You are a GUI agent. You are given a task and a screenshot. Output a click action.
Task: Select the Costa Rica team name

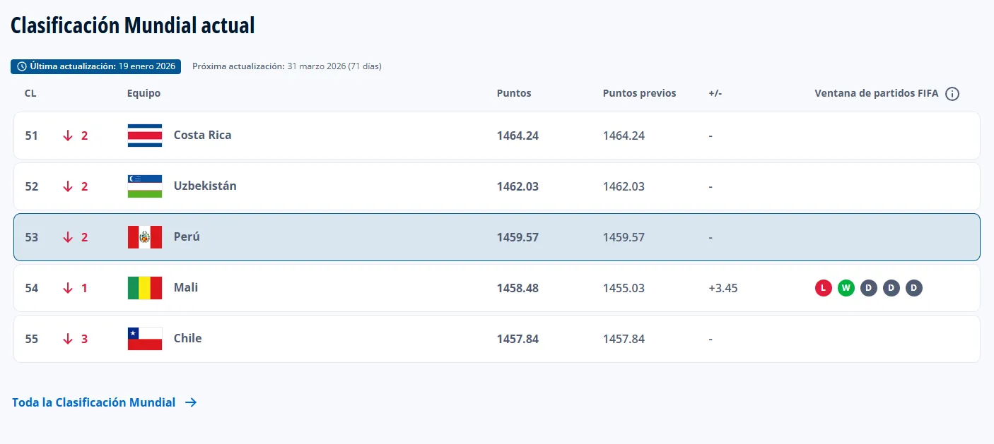[x=202, y=135]
